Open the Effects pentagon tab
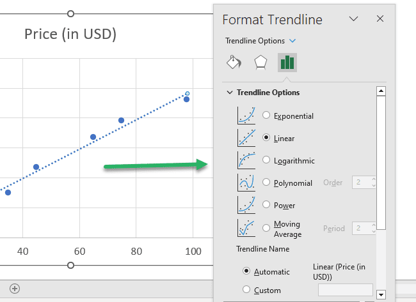416x302 pixels. 260,63
